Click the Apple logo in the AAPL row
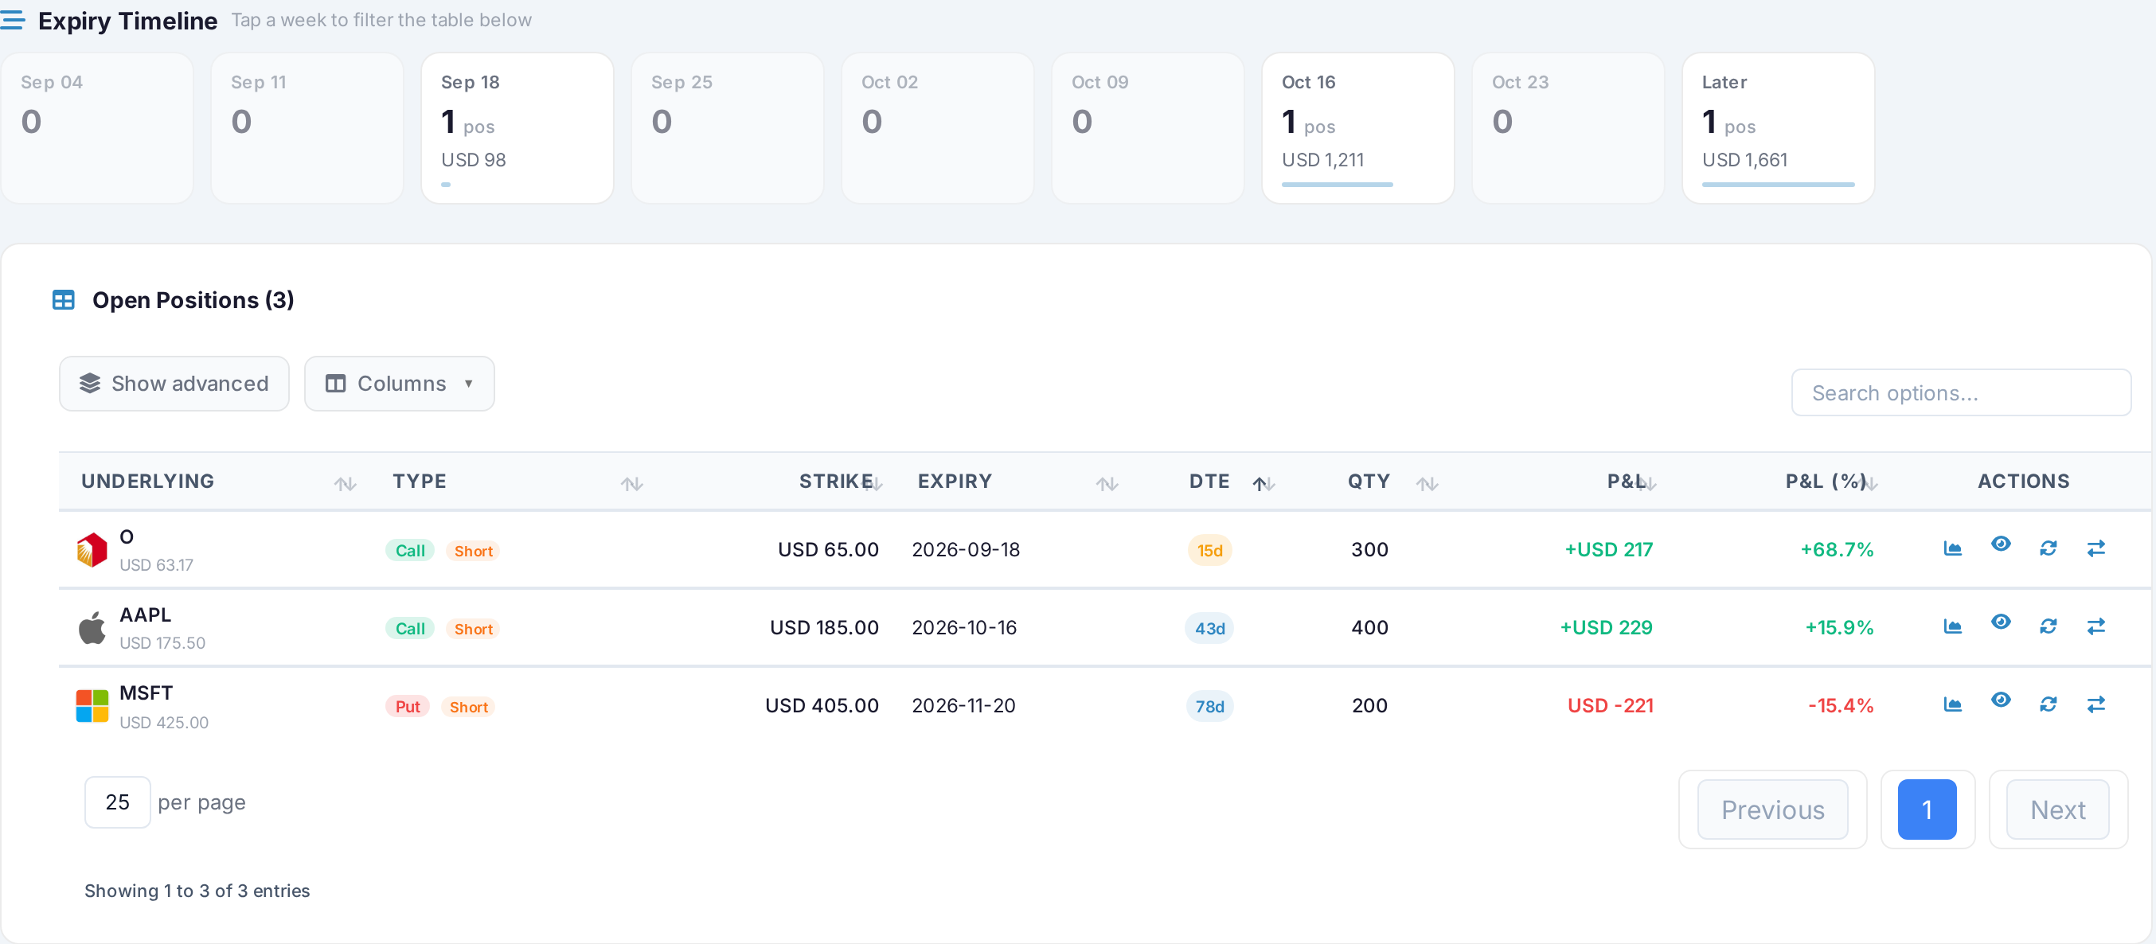 pyautogui.click(x=92, y=628)
